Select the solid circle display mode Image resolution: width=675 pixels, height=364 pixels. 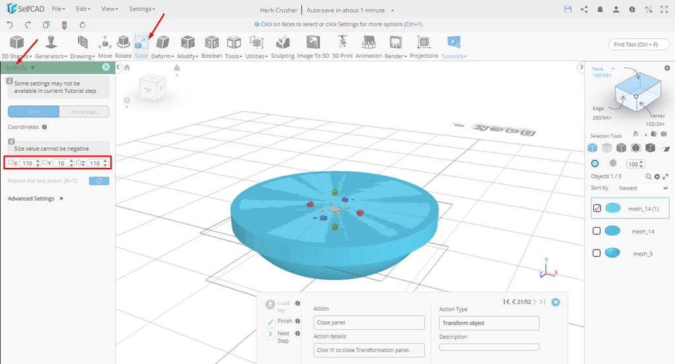pos(595,163)
